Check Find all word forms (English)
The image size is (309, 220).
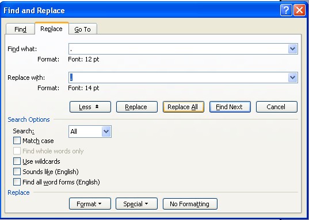point(17,182)
